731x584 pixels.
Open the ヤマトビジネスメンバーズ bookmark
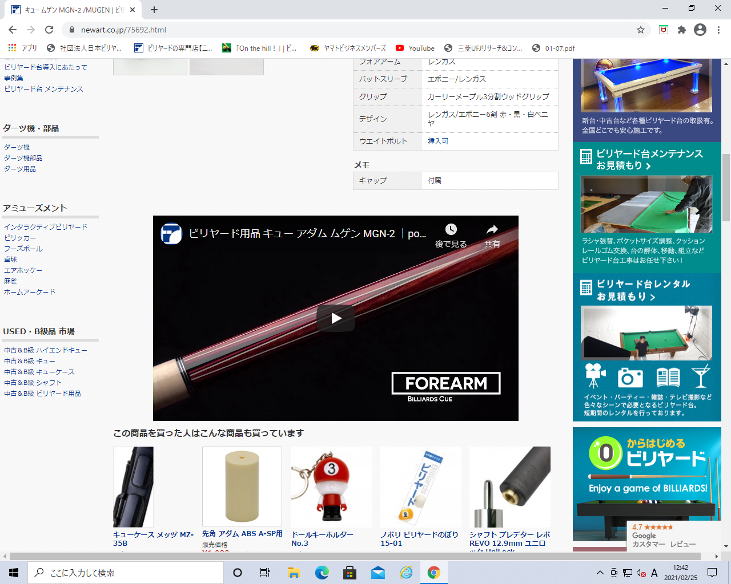348,48
